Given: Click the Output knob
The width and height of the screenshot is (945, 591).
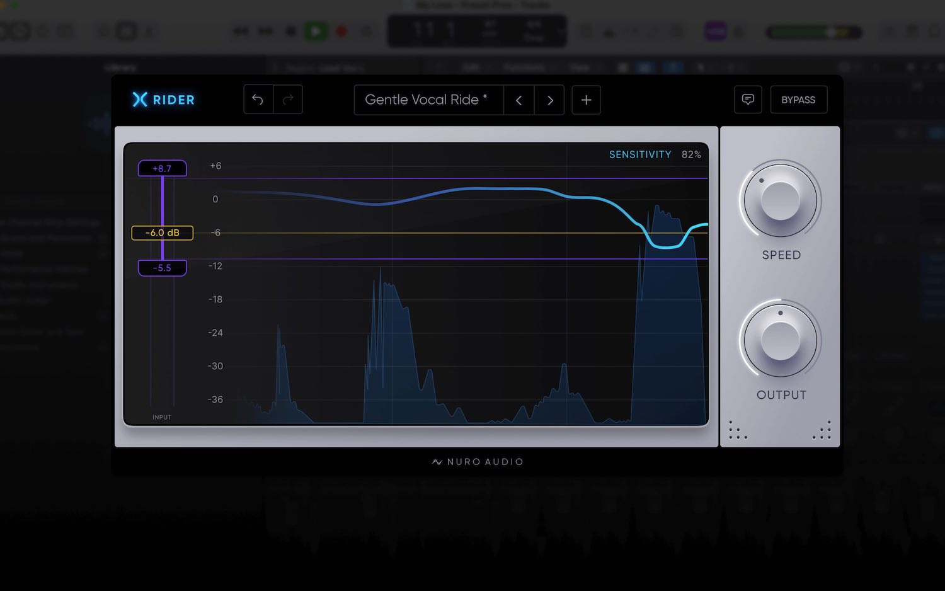Looking at the screenshot, I should (x=781, y=341).
